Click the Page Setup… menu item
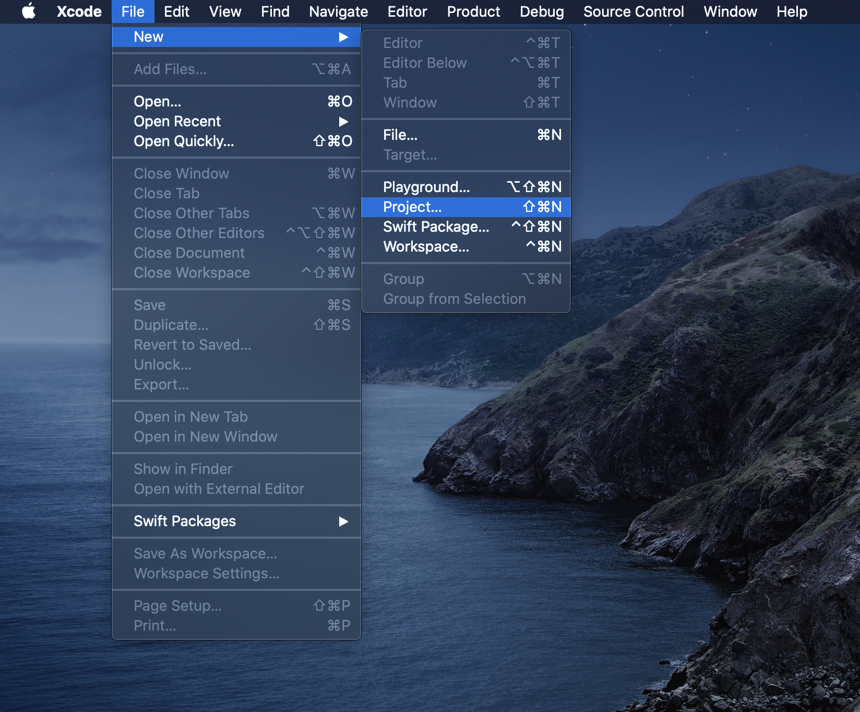The height and width of the screenshot is (712, 860). click(x=236, y=606)
